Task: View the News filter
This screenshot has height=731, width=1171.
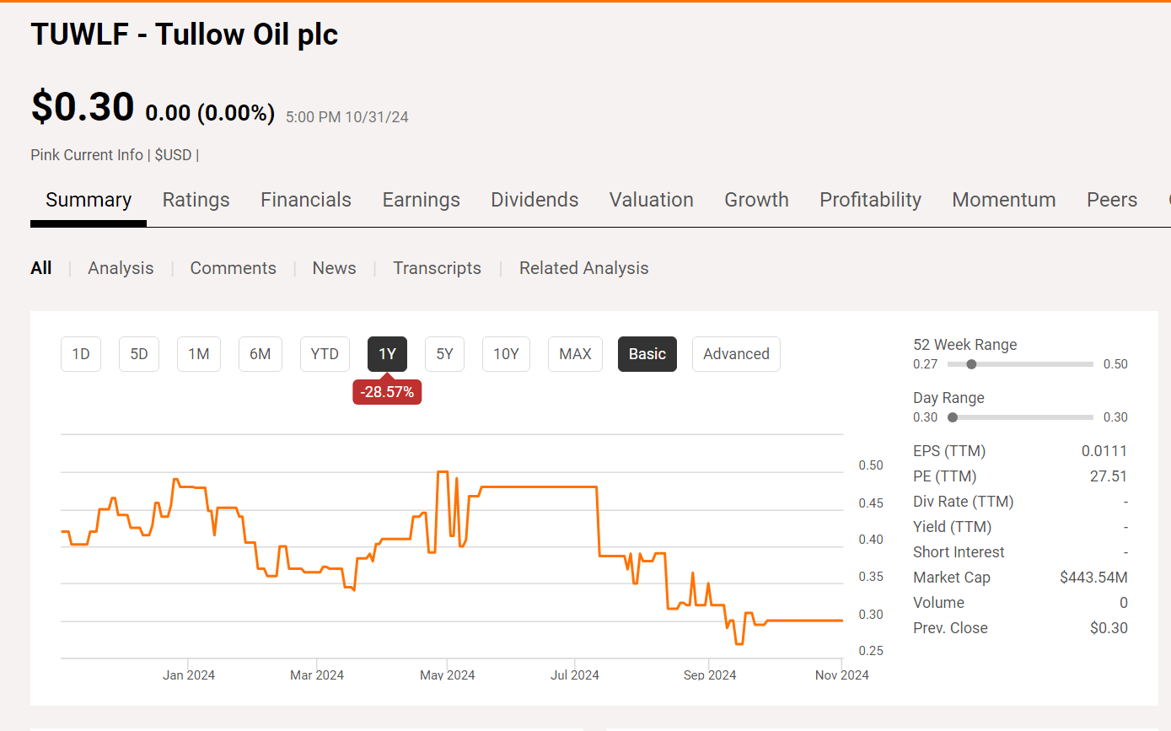Action: [x=334, y=268]
